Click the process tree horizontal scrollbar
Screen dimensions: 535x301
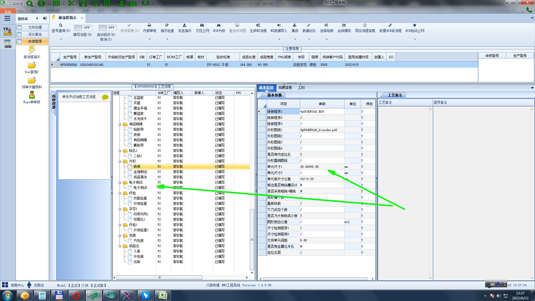(x=159, y=277)
